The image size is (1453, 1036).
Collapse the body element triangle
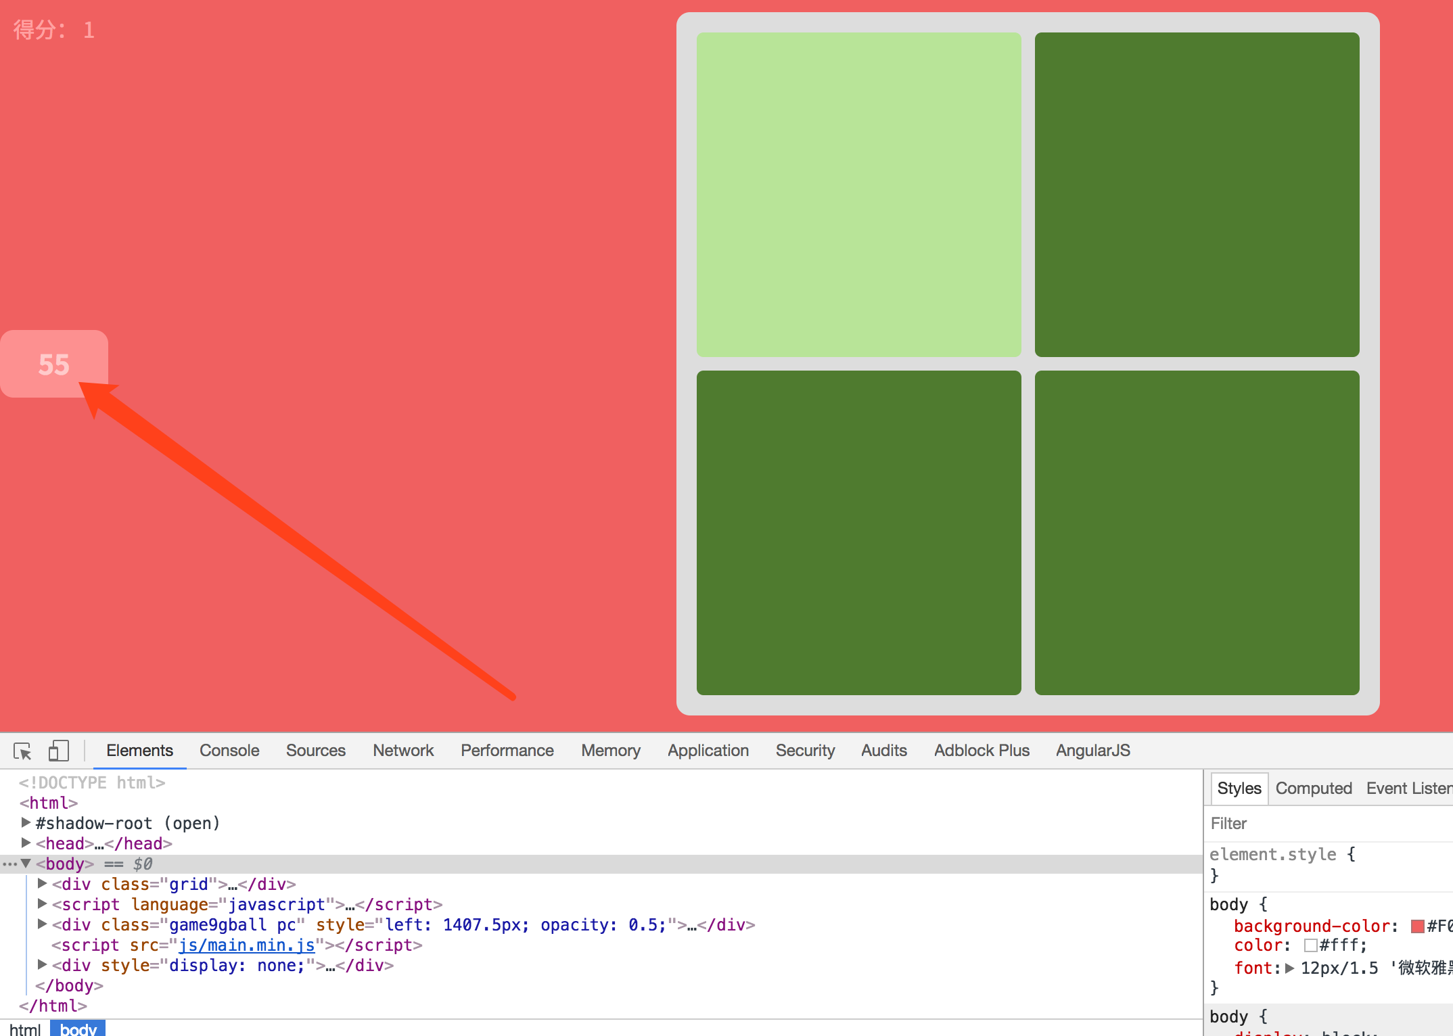[26, 864]
